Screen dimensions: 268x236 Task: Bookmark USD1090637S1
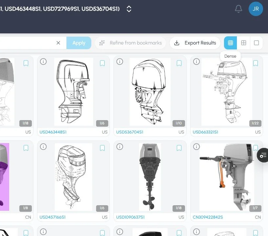(179, 148)
